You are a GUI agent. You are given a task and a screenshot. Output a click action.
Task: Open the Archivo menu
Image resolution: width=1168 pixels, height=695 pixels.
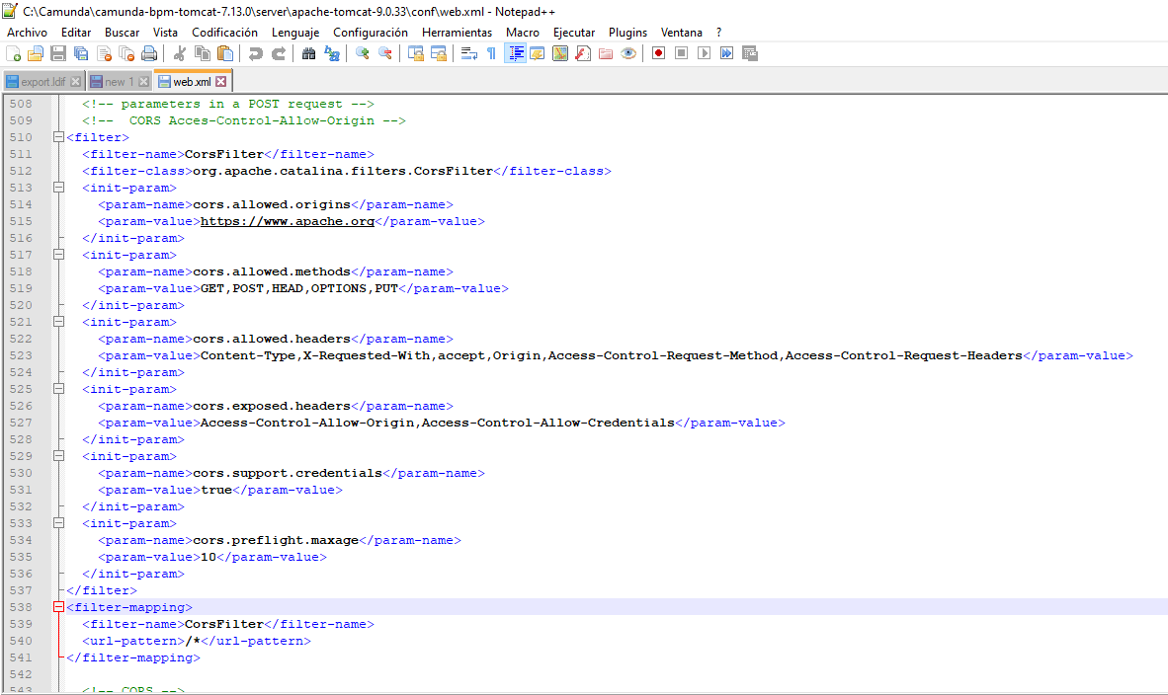pos(27,33)
